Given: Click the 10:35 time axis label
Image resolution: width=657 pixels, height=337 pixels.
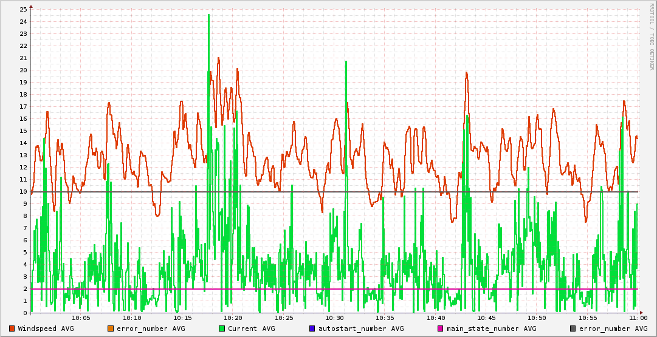Looking at the screenshot, I should click(x=385, y=318).
